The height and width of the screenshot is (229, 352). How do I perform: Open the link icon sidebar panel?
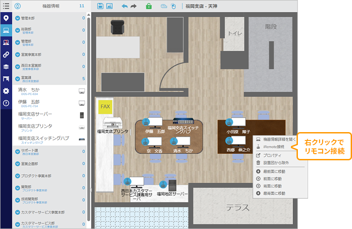pos(6,55)
